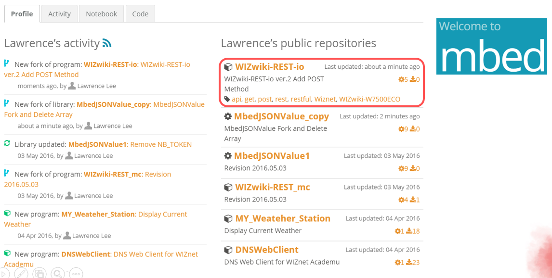
Task: Click the layout grid icon in bottom toolbar
Action: 39,274
